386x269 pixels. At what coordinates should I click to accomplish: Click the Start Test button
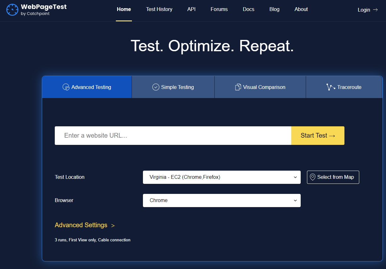[x=317, y=135]
